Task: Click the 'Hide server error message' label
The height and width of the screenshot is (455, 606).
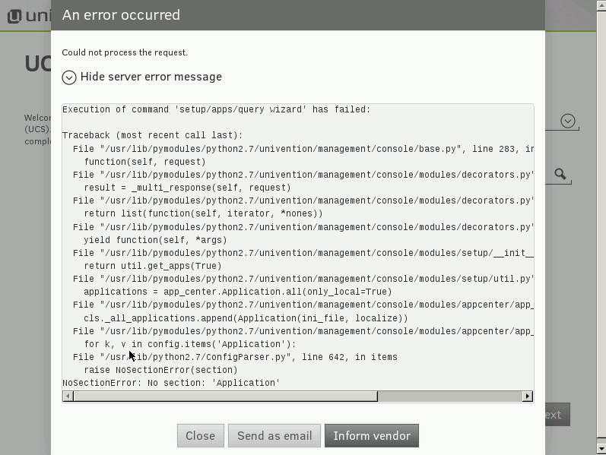Action: pos(151,77)
